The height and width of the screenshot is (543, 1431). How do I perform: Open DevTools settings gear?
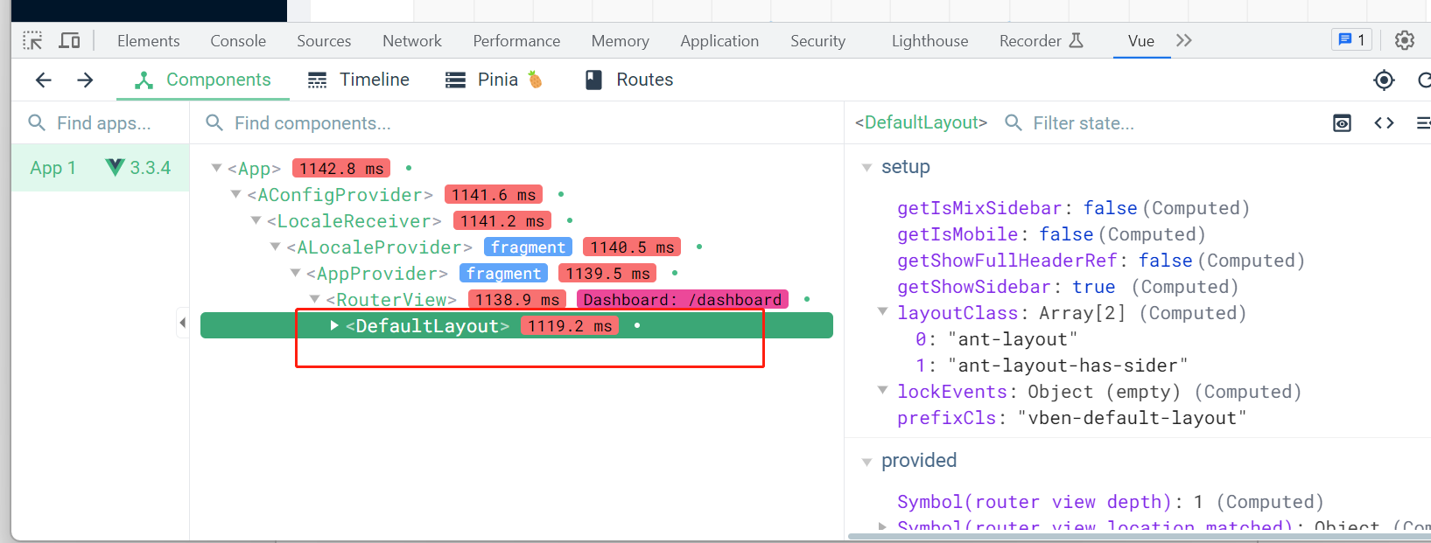coord(1404,40)
